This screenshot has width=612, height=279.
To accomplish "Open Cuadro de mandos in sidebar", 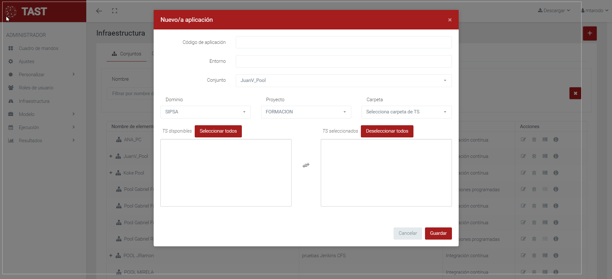I will tap(38, 48).
